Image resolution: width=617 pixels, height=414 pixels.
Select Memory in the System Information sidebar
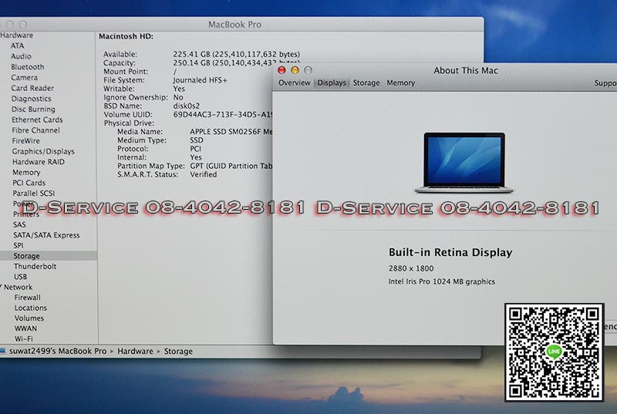(26, 172)
